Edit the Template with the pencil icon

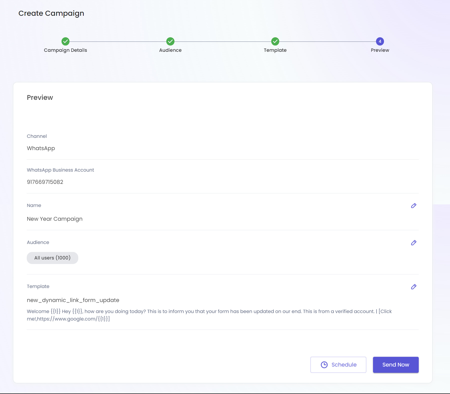coord(414,287)
